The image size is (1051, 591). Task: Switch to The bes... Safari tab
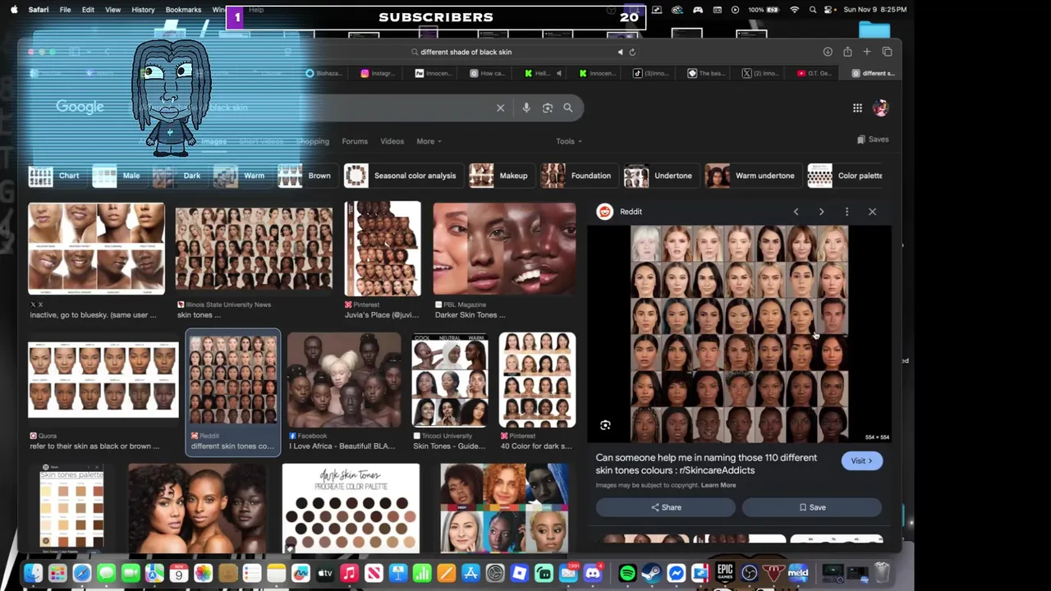(x=706, y=73)
